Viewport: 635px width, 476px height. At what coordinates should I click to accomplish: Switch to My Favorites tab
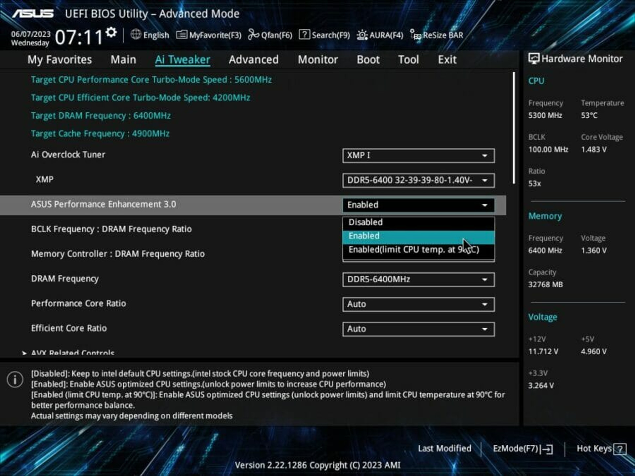(60, 60)
